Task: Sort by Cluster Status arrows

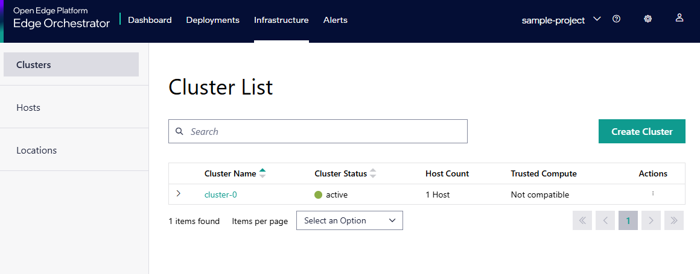Action: pyautogui.click(x=373, y=173)
